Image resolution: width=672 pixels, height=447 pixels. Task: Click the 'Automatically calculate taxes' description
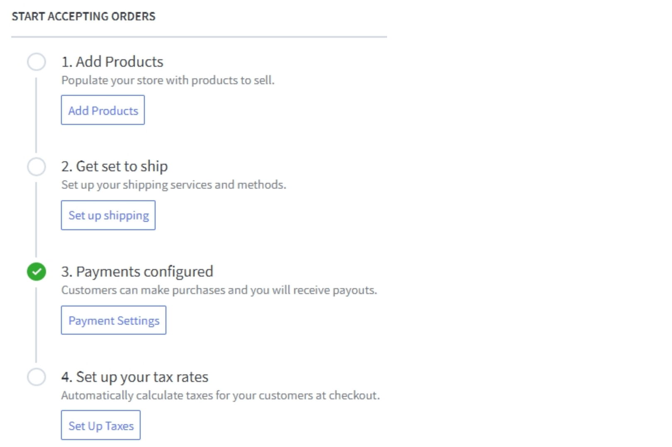coord(220,396)
